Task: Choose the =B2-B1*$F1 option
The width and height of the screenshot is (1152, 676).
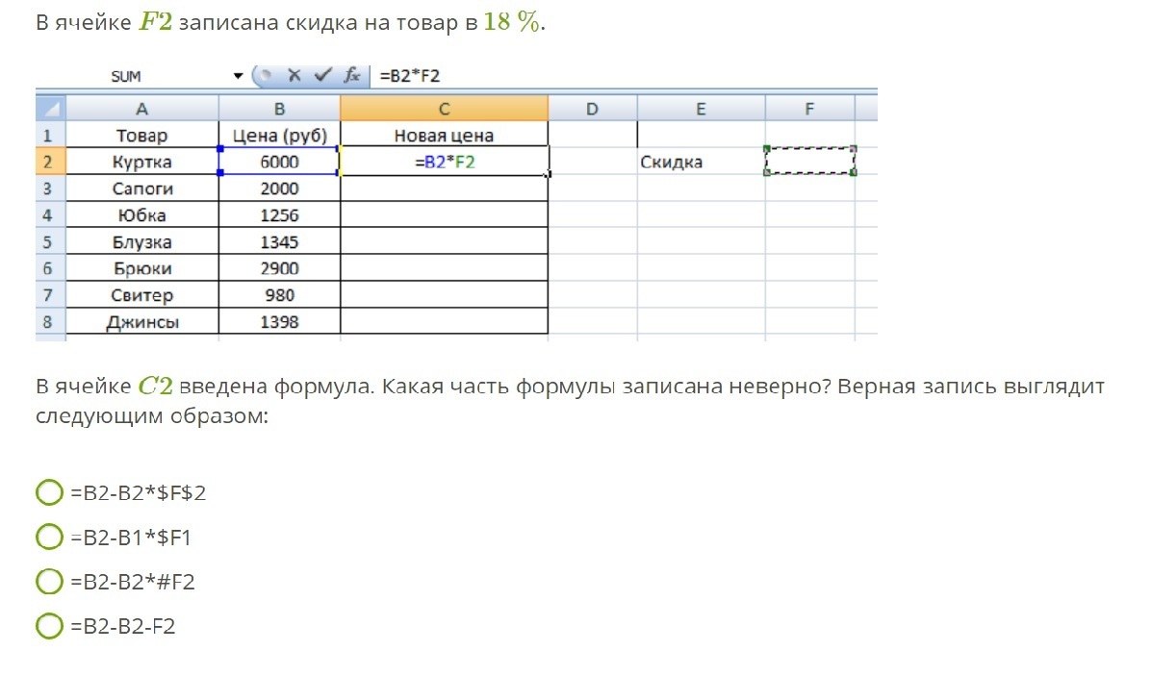Action: pos(49,538)
